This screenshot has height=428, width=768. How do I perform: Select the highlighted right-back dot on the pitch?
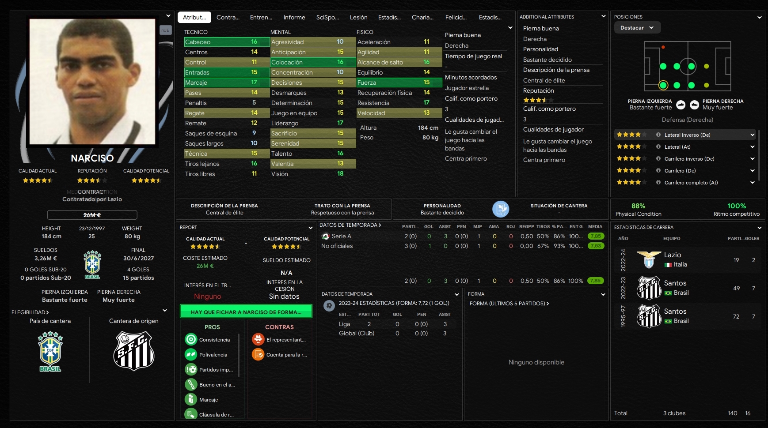[663, 85]
